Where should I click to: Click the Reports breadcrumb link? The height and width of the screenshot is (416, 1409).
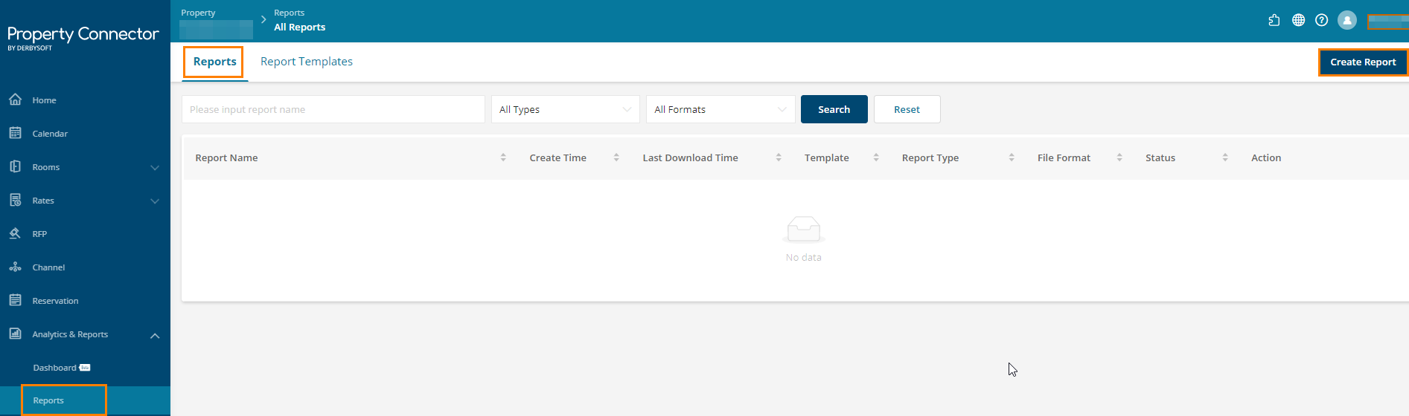[x=289, y=13]
